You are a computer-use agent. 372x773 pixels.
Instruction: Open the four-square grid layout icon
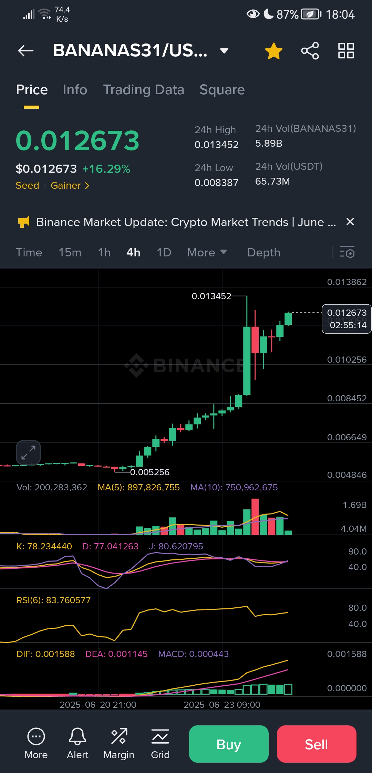346,51
